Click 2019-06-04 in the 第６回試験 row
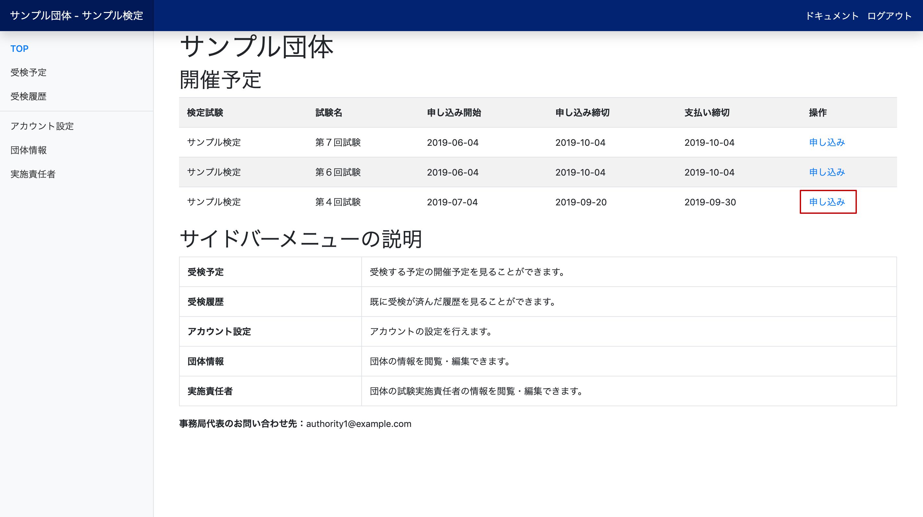The image size is (923, 517). (452, 172)
